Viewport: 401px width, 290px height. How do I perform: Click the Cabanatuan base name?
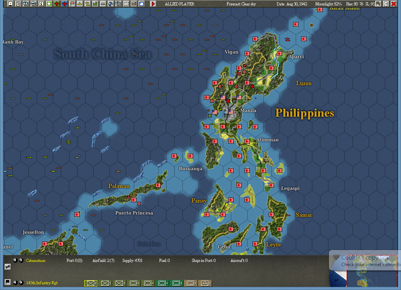(36, 260)
